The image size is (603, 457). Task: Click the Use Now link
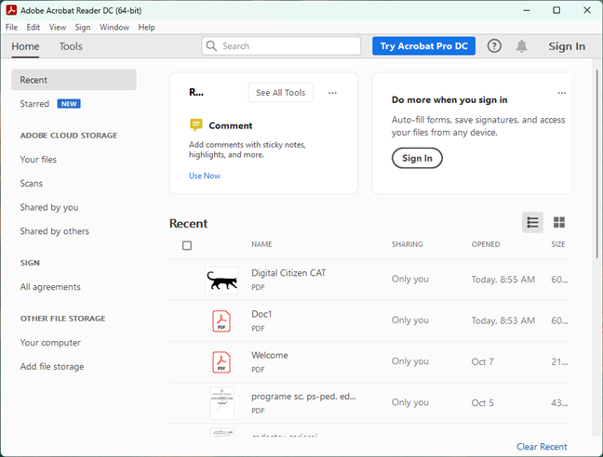click(x=205, y=176)
